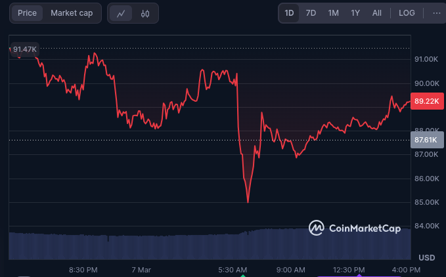Set chart range to 1D
This screenshot has height=277, width=446.
click(x=289, y=12)
